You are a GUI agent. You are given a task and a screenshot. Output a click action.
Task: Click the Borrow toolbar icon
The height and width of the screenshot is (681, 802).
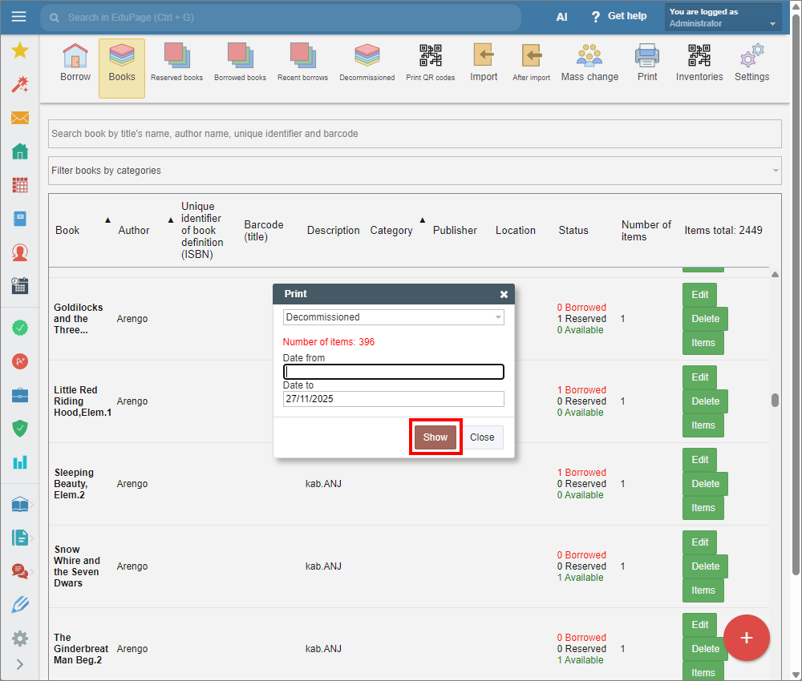75,62
